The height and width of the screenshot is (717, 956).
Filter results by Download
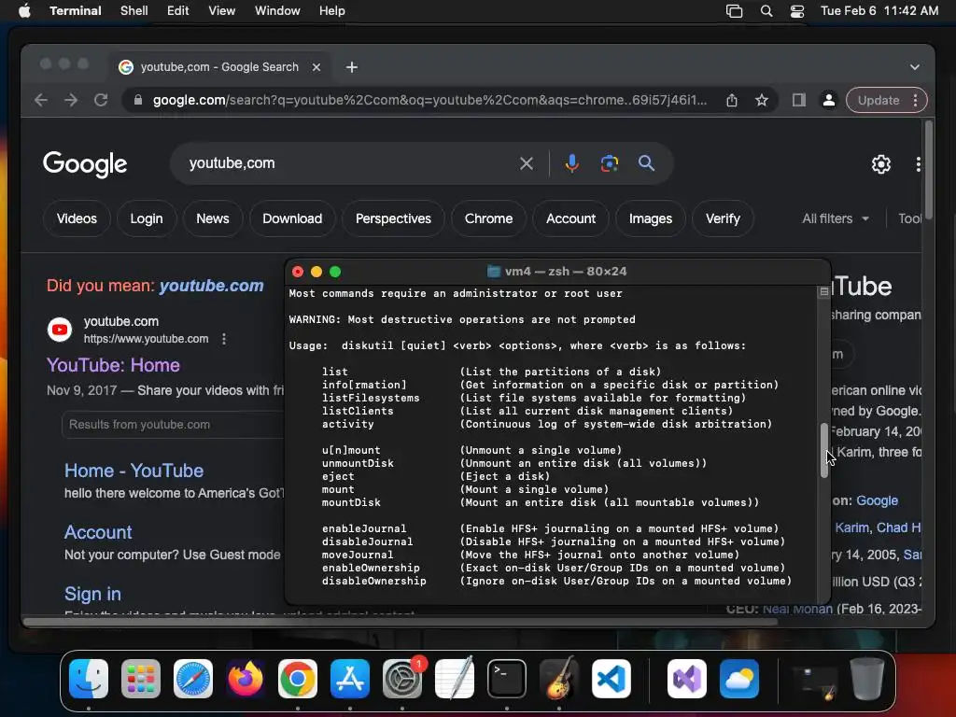(292, 218)
